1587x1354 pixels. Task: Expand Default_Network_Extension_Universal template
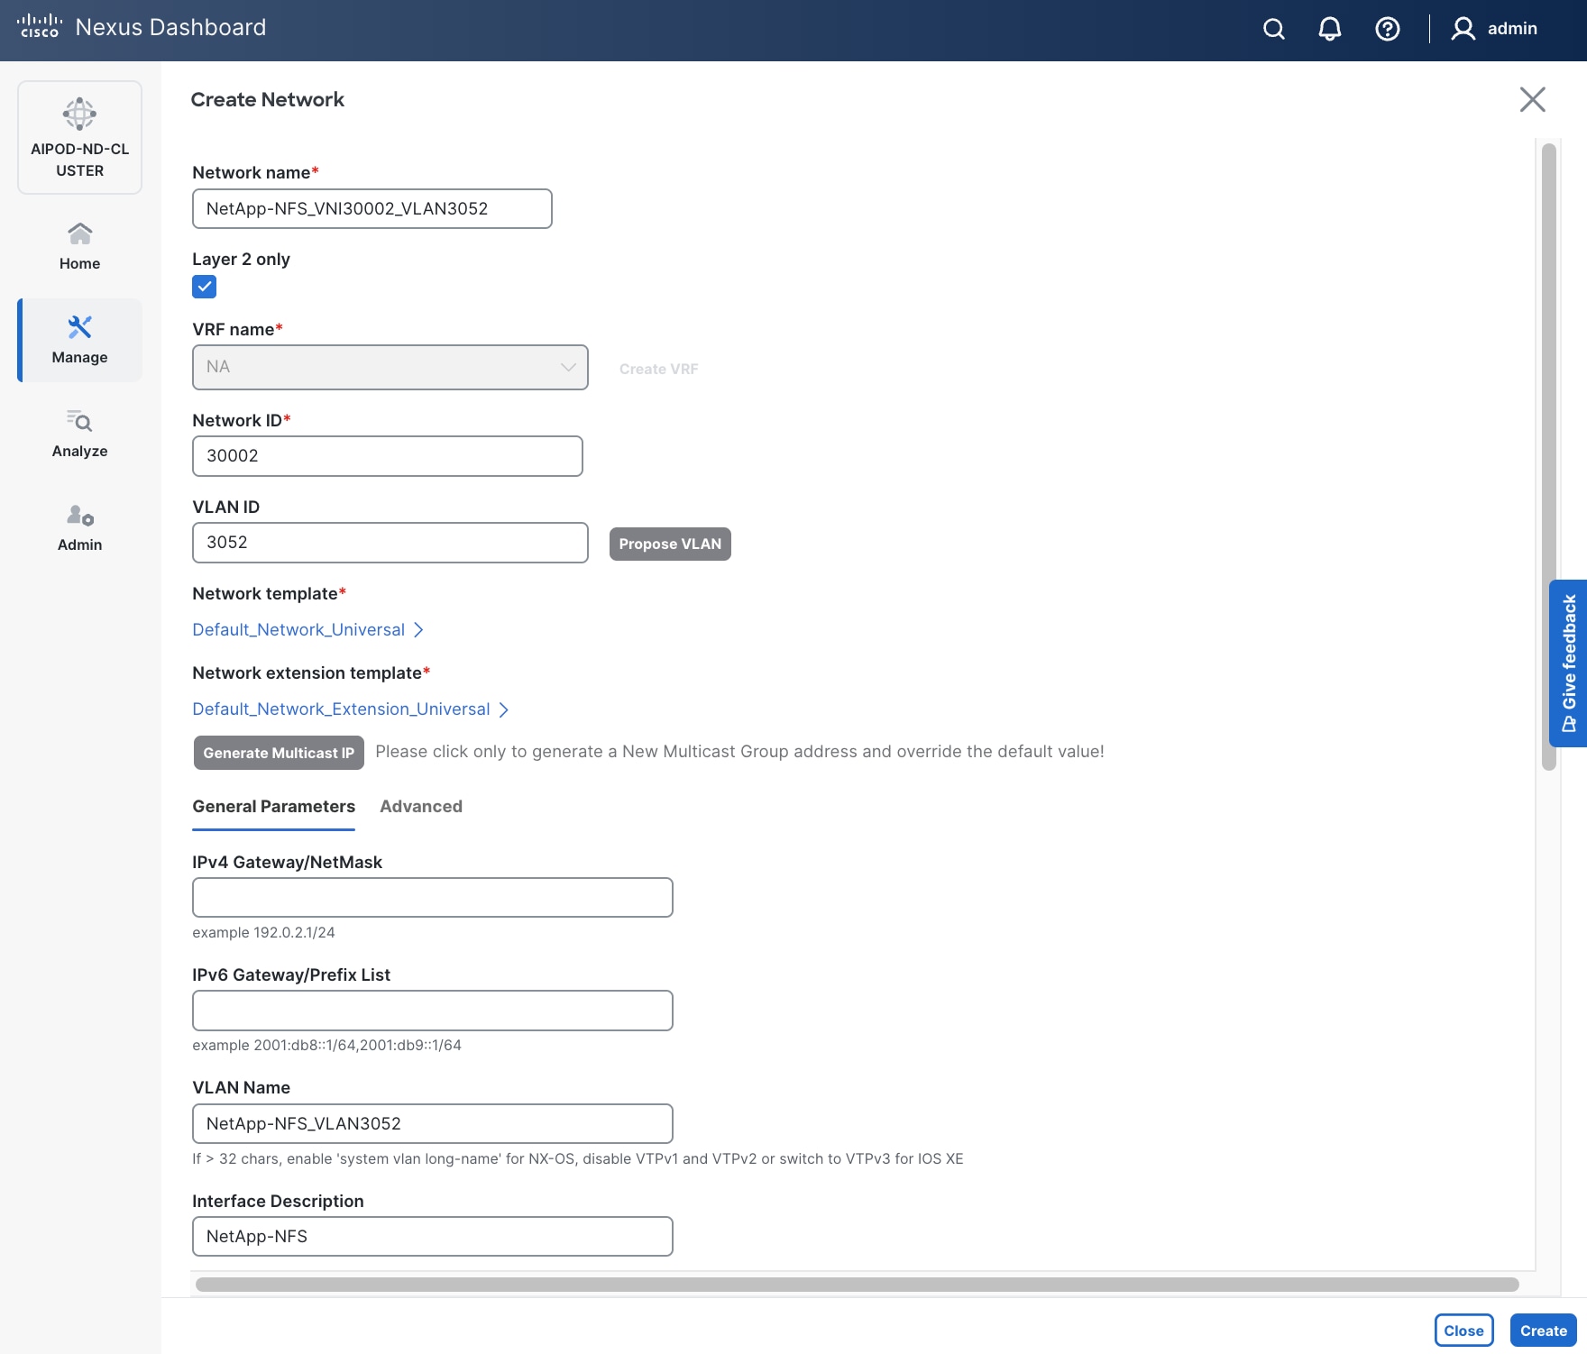pyautogui.click(x=350, y=709)
